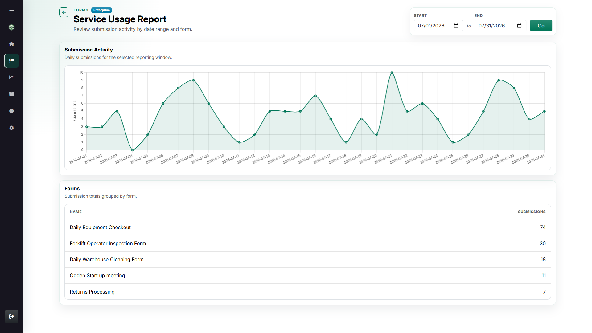Select the Daily Equipment Checkout row
This screenshot has width=592, height=333.
(x=307, y=227)
